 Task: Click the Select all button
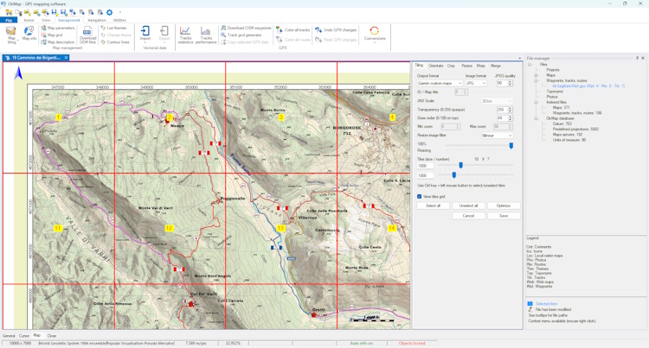pos(433,206)
